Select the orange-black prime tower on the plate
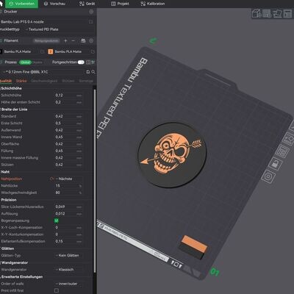Image resolution: width=294 pixels, height=294 pixels. [x=193, y=247]
